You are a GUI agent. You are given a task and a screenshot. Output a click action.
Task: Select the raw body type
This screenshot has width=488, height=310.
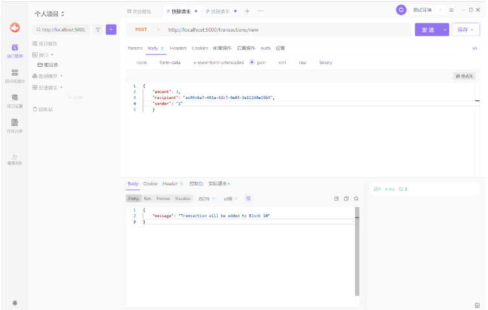299,63
